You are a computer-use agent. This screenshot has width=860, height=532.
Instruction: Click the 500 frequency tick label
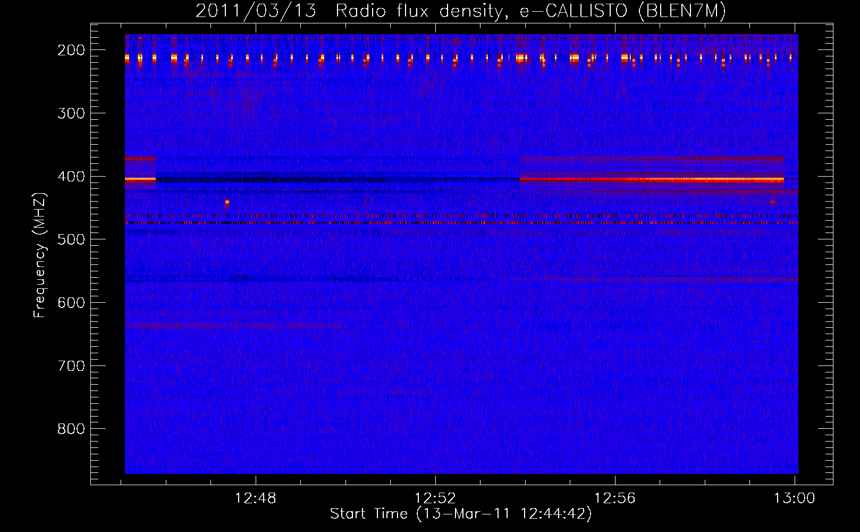(x=71, y=239)
